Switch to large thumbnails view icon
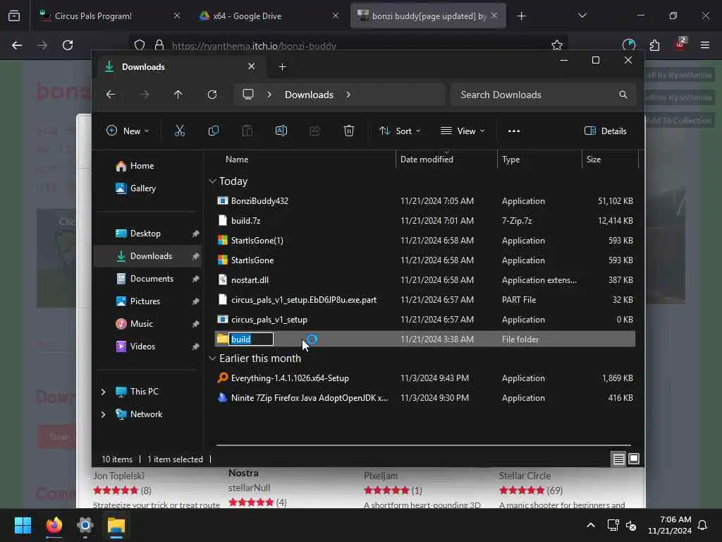This screenshot has height=542, width=722. [634, 459]
